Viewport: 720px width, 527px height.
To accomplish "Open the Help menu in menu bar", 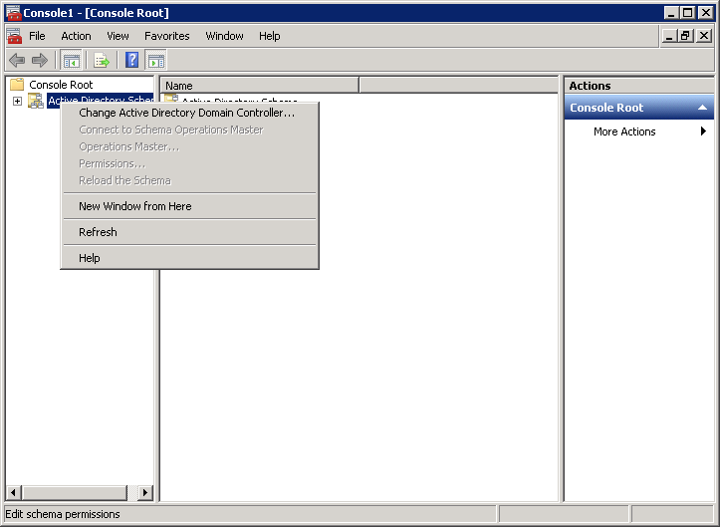I will 270,36.
